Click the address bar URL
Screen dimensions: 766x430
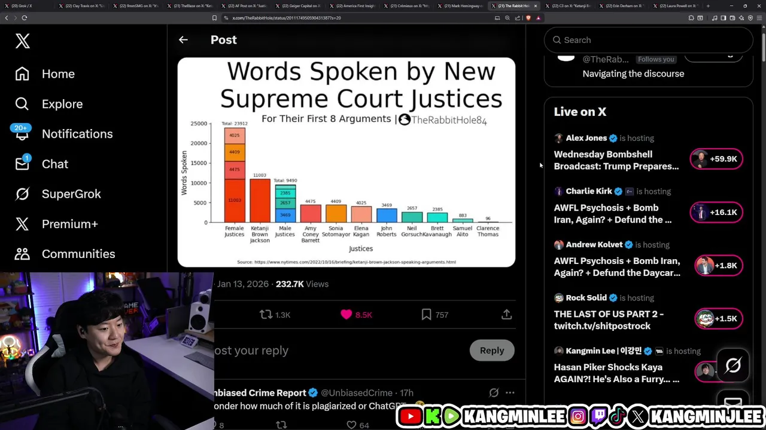(x=287, y=18)
